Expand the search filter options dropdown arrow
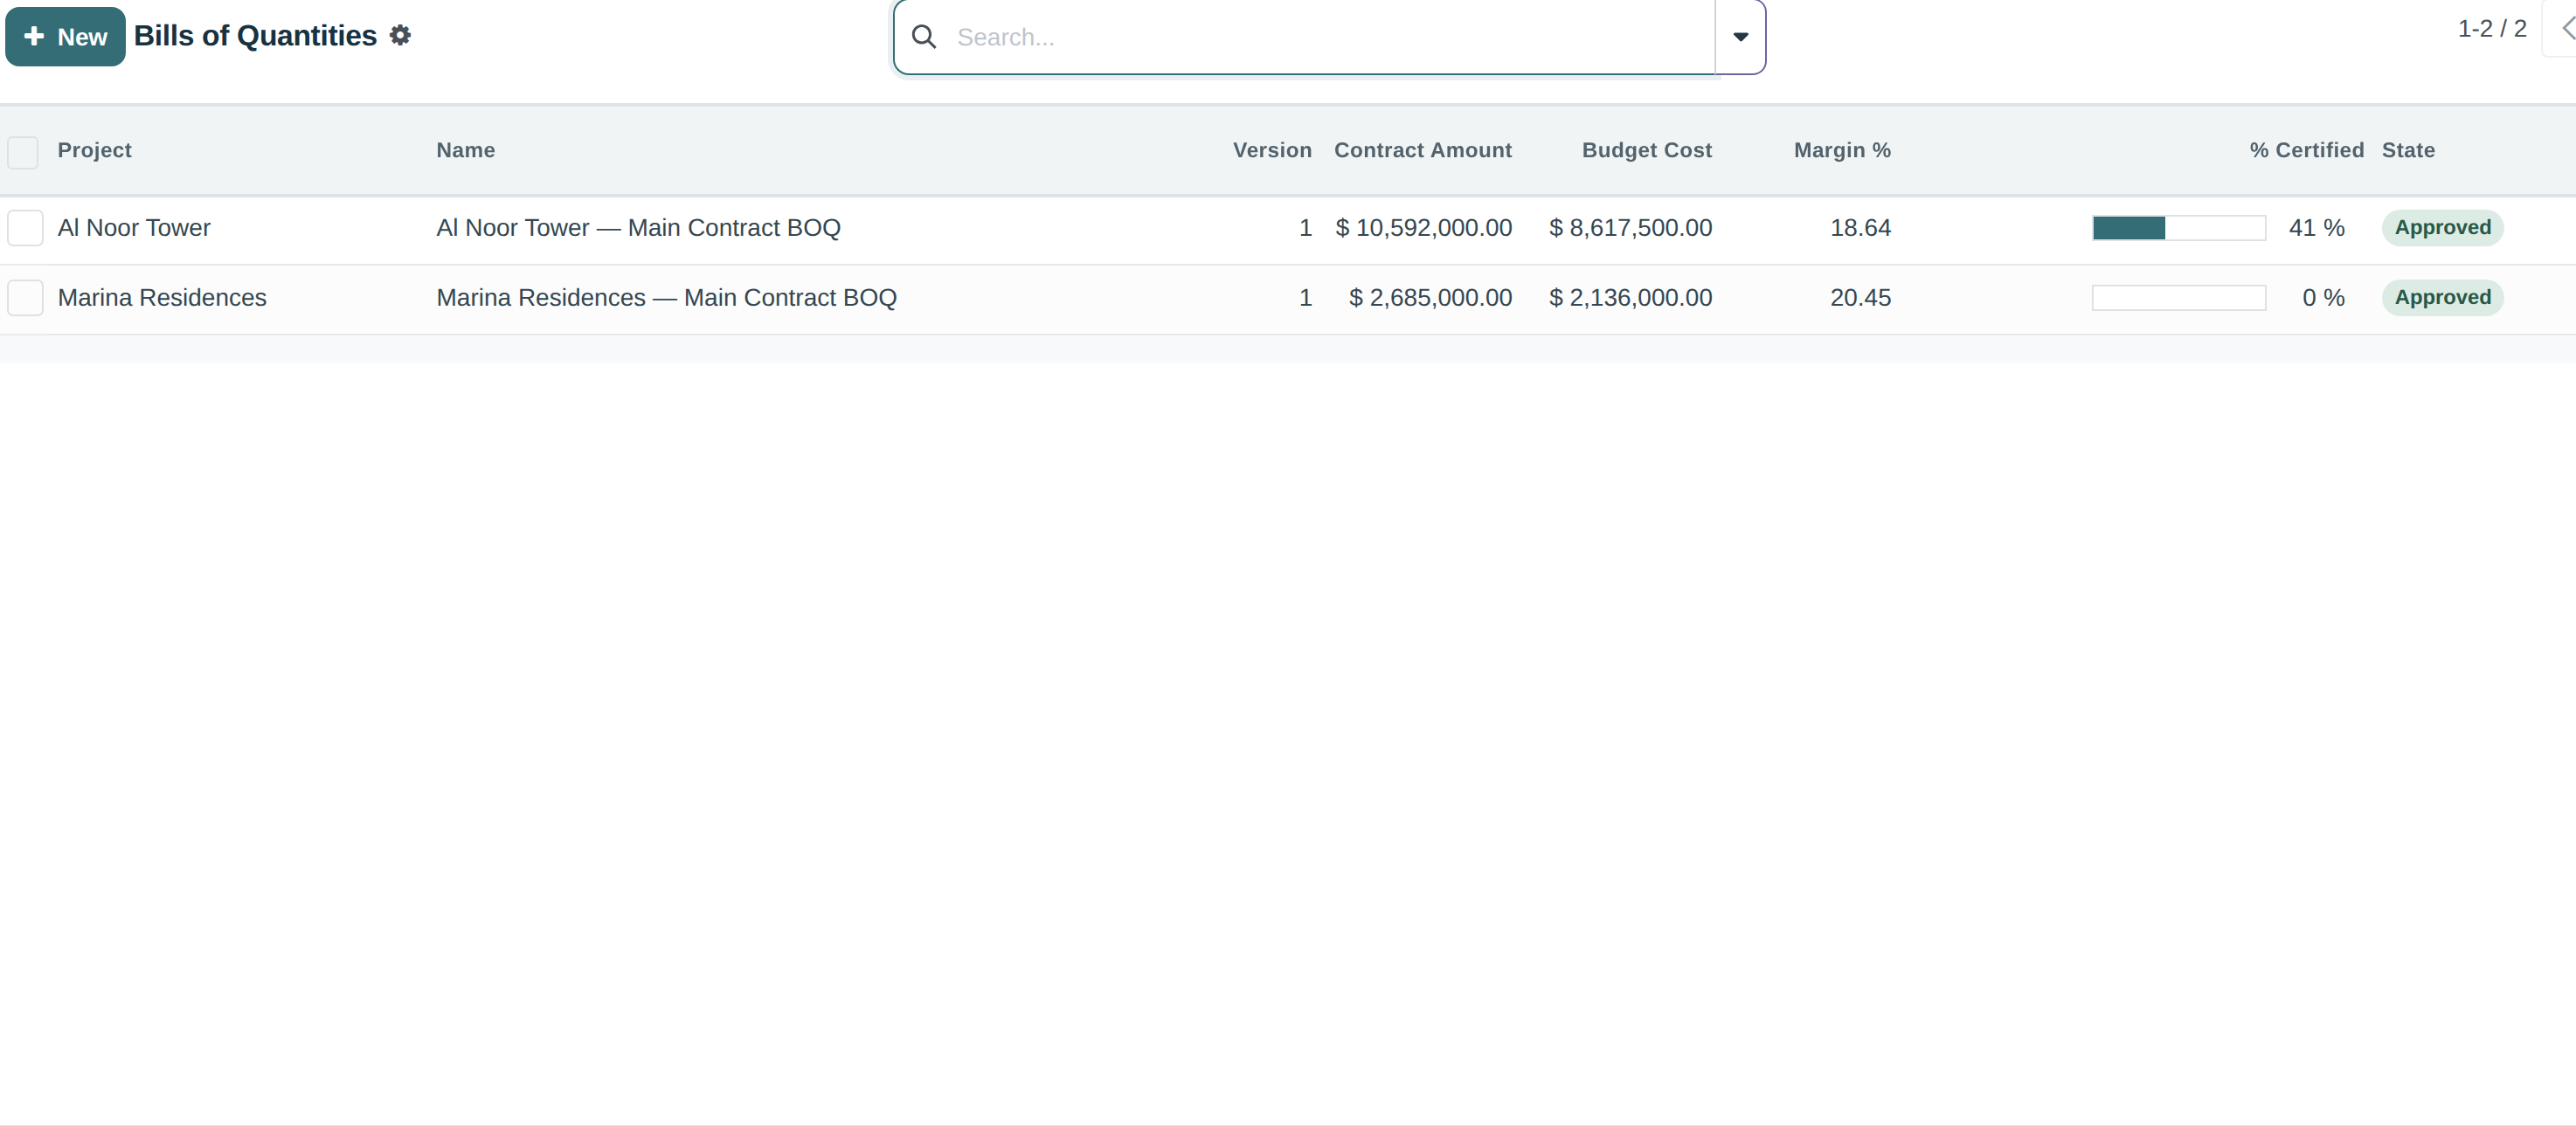2576x1126 pixels. (x=1740, y=37)
